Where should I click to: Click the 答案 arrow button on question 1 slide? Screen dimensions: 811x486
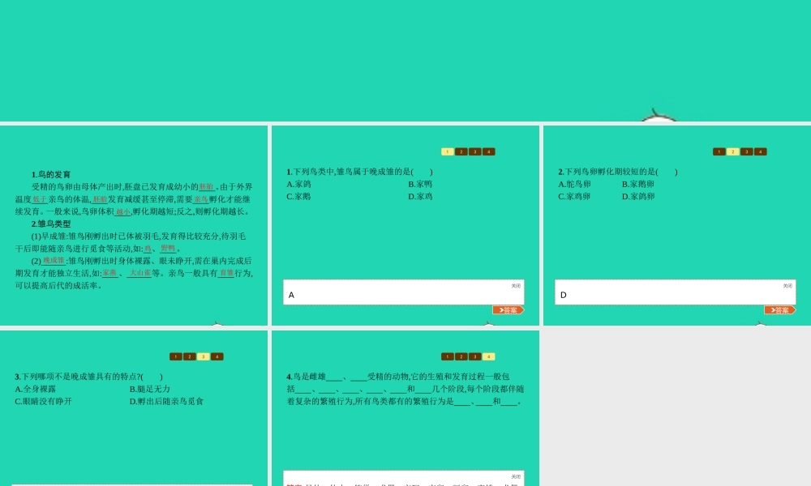(x=508, y=310)
